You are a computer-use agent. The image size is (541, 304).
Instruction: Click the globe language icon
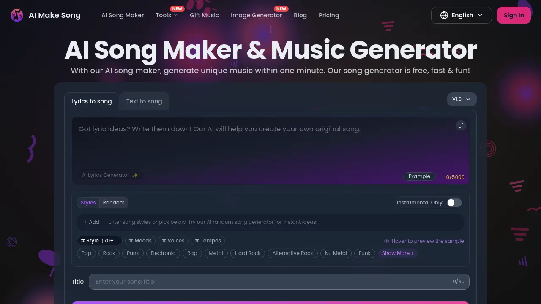pyautogui.click(x=444, y=15)
